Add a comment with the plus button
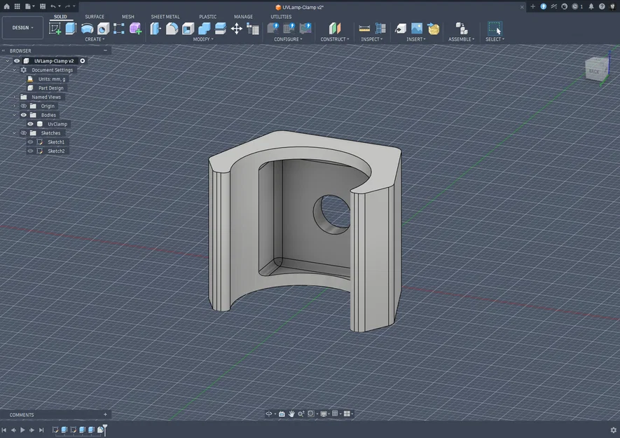Viewport: 620px width, 438px height. [105, 415]
